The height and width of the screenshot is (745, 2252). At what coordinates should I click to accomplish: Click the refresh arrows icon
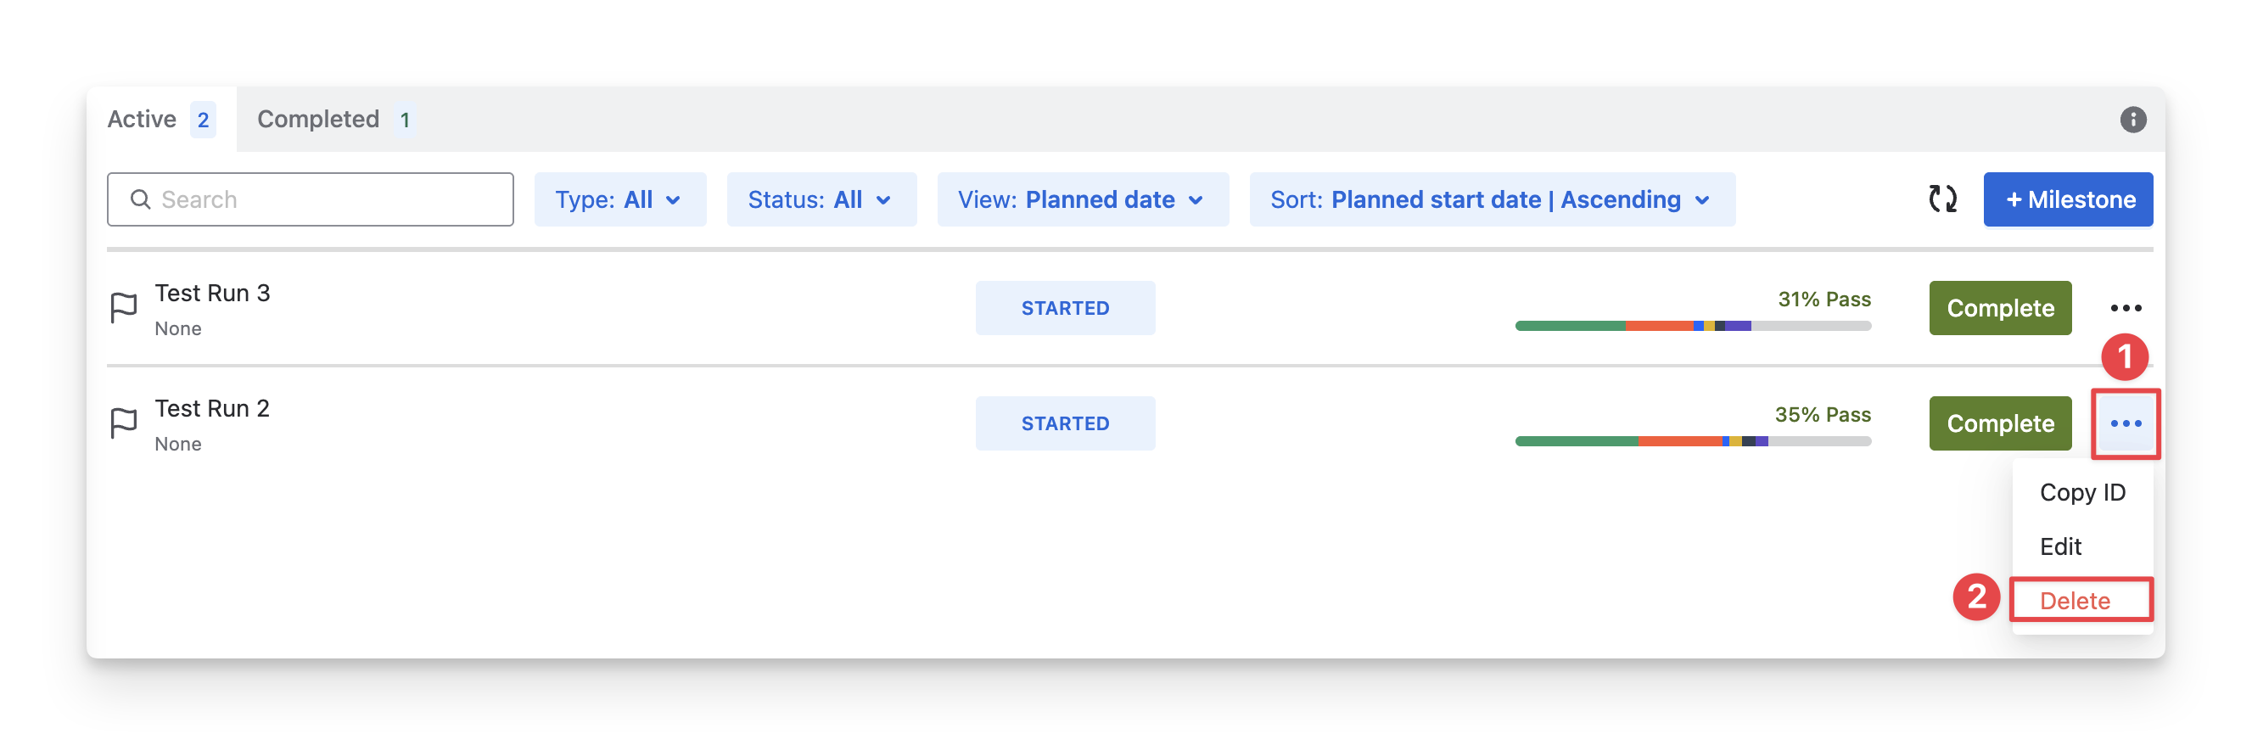(x=1941, y=199)
